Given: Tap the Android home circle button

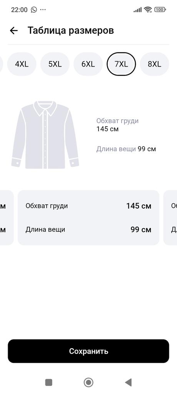Looking at the screenshot, I should [x=88, y=382].
